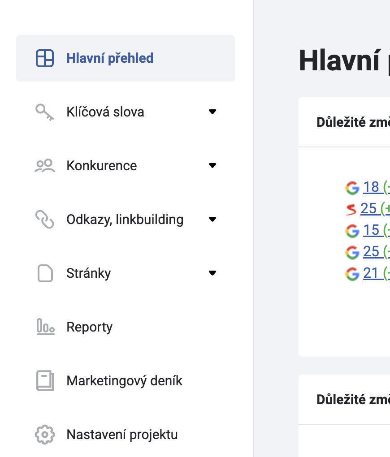The image size is (390, 457).
Task: Expand the Klíčová slova dropdown arrow
Action: 212,112
